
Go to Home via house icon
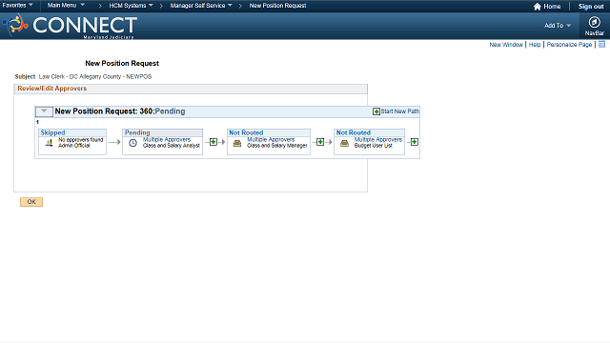click(x=538, y=7)
